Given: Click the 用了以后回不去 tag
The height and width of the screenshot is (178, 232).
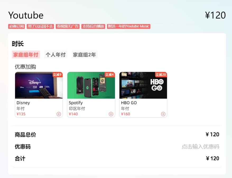Looking at the screenshot, I should 40,26.
